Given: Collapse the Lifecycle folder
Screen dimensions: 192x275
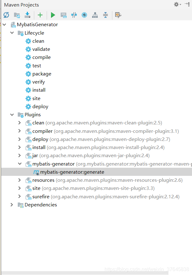Looking at the screenshot, I should click(12, 33).
